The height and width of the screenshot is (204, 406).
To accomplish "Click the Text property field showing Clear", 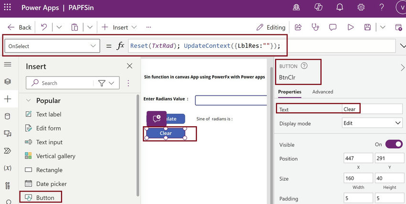I will [372, 109].
